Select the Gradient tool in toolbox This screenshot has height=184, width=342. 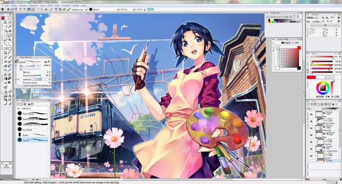pos(6,79)
